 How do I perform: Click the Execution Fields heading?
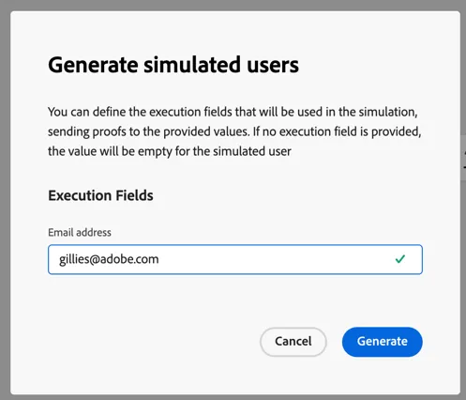click(100, 195)
